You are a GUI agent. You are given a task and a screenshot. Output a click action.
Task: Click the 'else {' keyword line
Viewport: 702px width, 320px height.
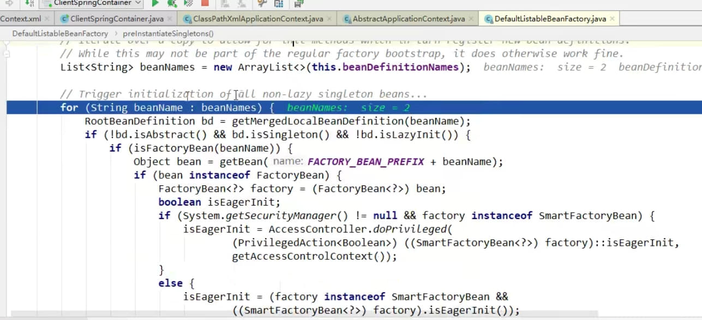176,283
